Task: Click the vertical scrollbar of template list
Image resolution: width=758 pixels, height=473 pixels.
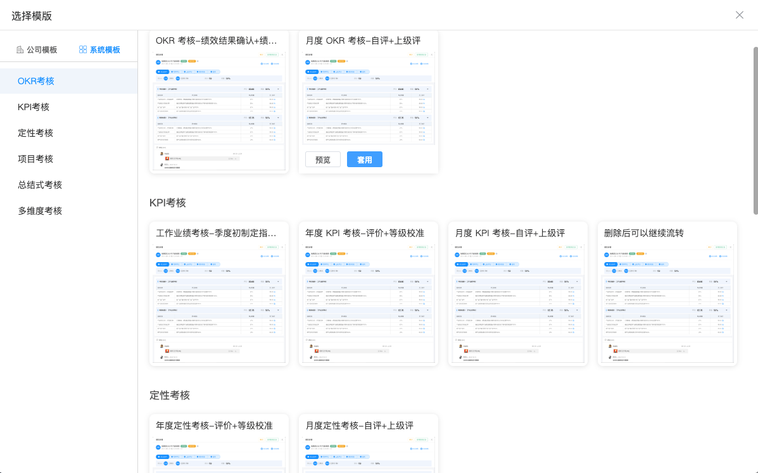Action: (x=754, y=130)
